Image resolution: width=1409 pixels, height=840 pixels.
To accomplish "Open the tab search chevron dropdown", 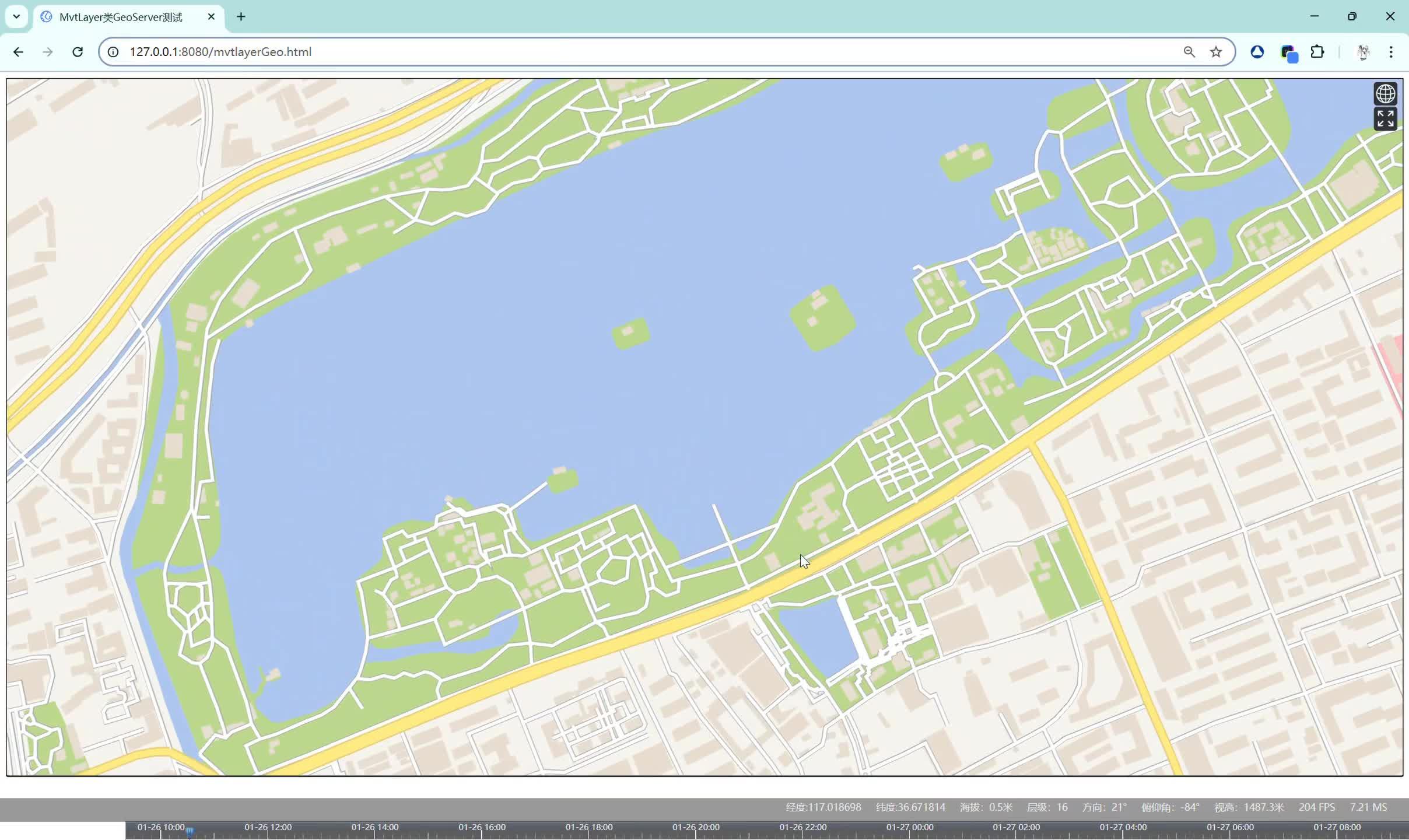I will click(16, 16).
